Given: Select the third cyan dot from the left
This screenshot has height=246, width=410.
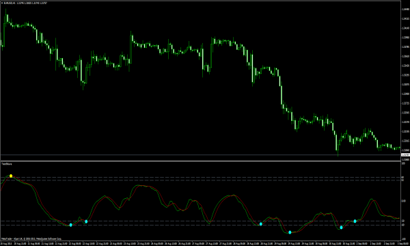Looking at the screenshot, I should pos(261,224).
